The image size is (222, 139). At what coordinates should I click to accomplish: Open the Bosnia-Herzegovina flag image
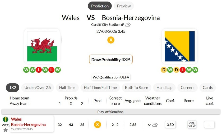click(179, 46)
